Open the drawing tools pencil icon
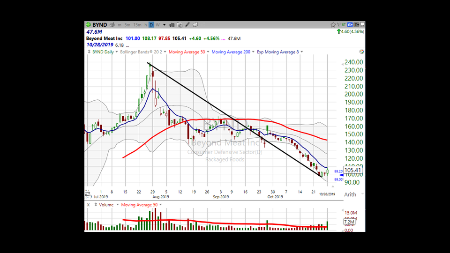450x253 pixels. coord(187,25)
